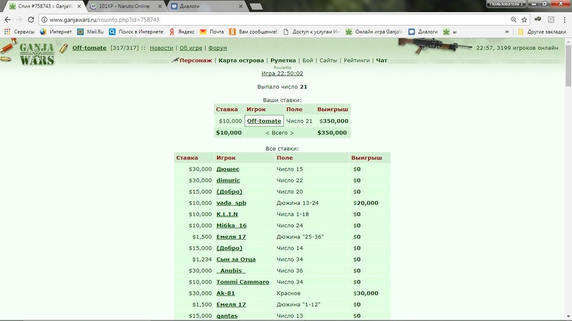Open the Диалоги bookmark
Screen dimensions: 572x321
click(423, 32)
